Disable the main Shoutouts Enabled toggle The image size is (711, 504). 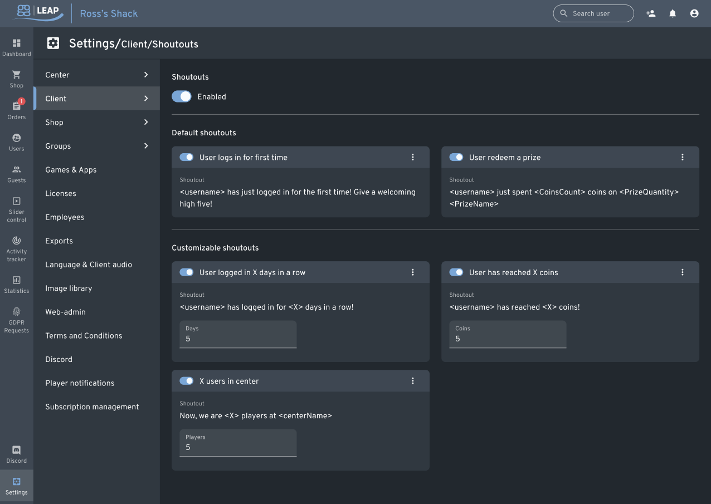click(x=182, y=96)
